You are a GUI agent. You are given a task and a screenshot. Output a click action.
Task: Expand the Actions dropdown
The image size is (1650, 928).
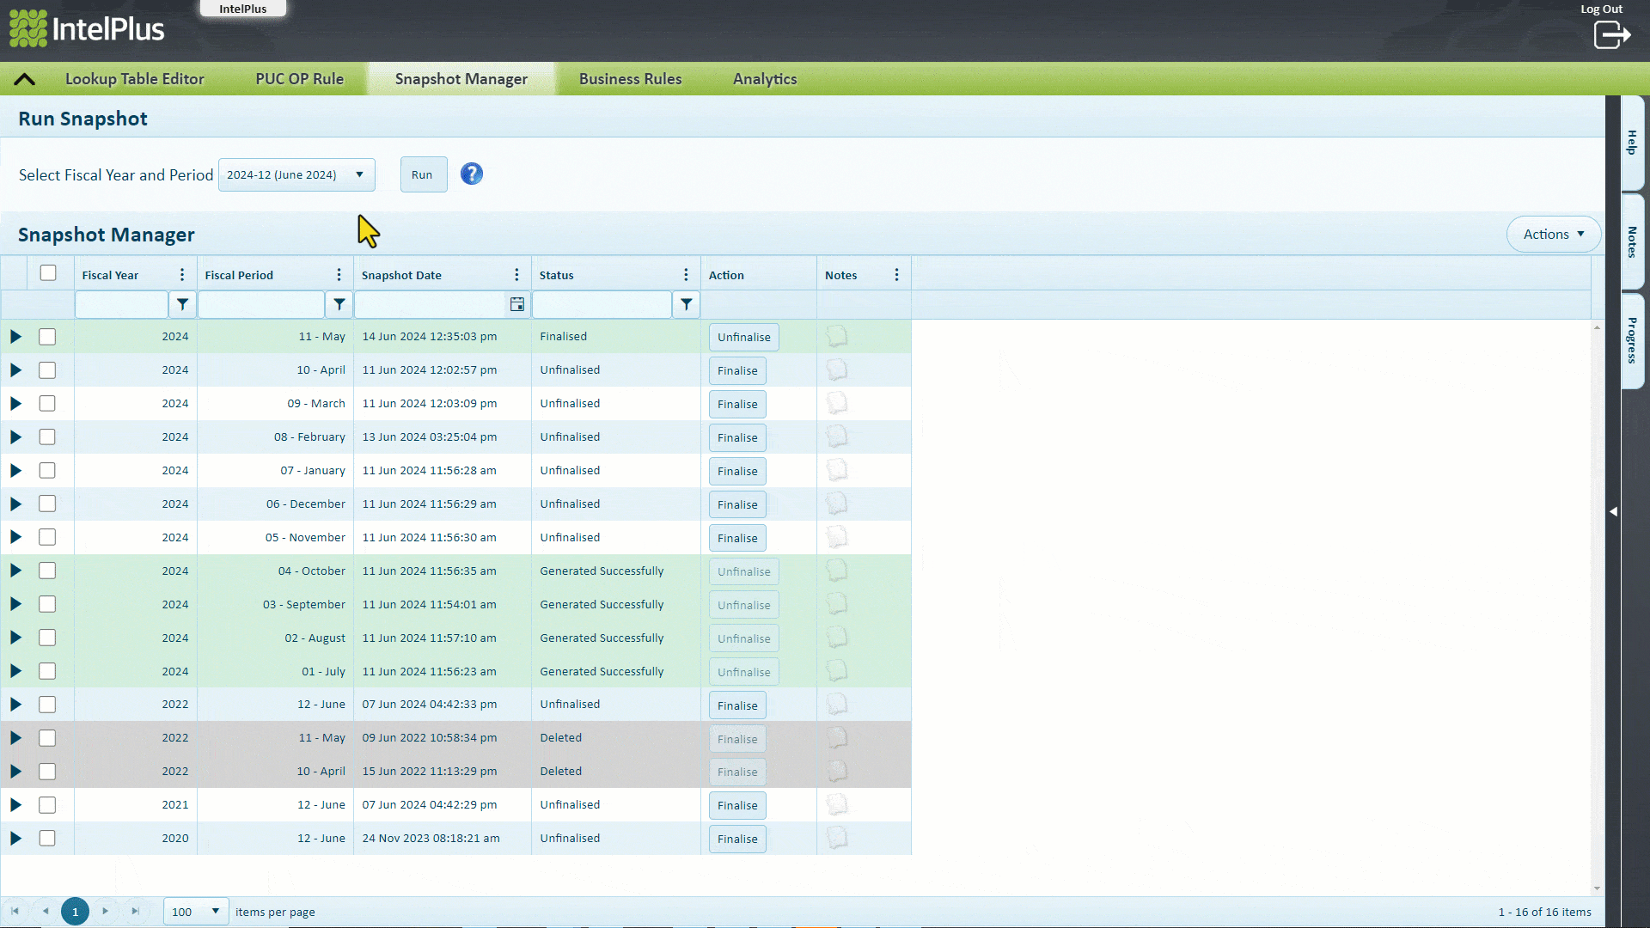tap(1553, 234)
